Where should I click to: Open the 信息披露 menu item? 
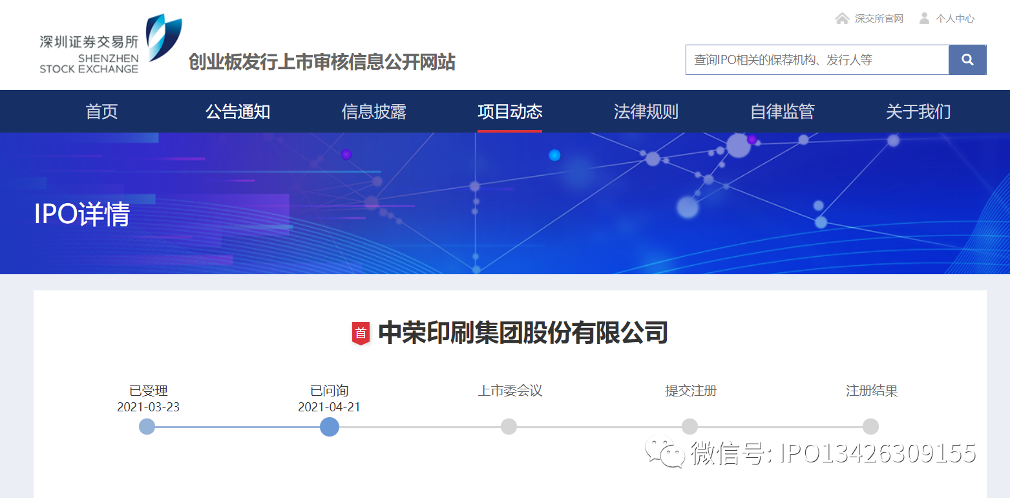[374, 111]
